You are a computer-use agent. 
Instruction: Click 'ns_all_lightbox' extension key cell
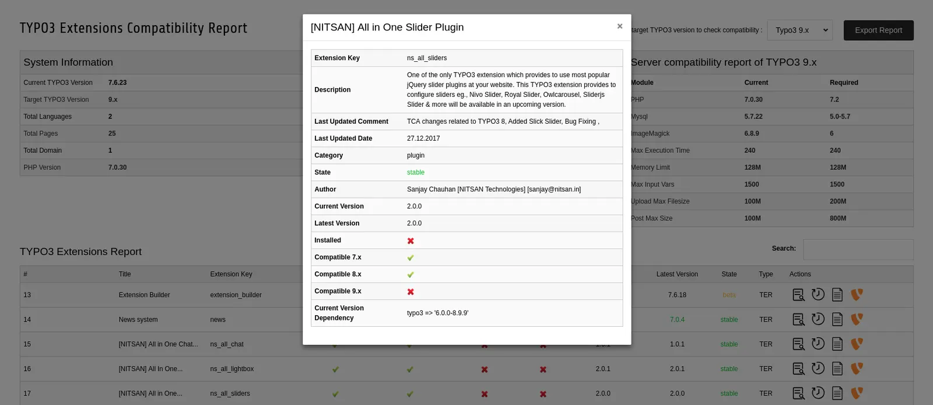click(x=232, y=369)
